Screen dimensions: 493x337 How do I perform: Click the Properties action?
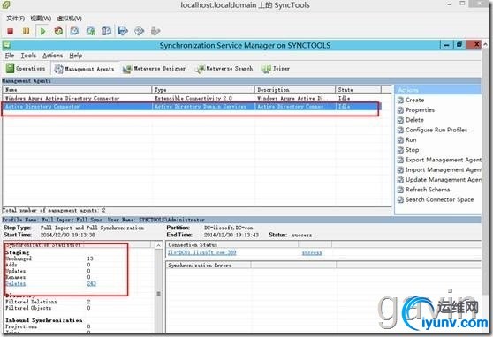point(420,110)
